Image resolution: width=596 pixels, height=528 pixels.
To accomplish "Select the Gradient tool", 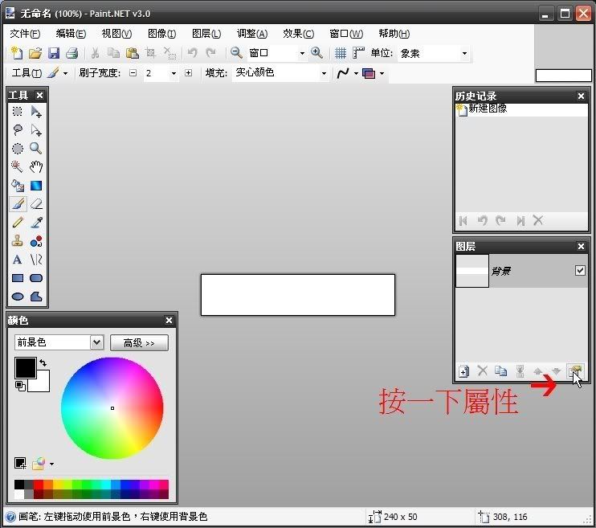I will [36, 186].
